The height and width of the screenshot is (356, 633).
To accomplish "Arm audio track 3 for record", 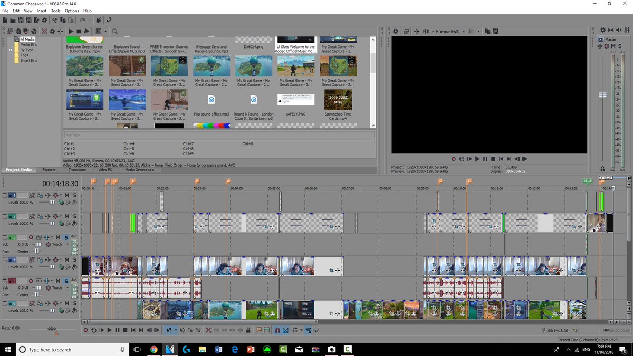I will point(31,237).
